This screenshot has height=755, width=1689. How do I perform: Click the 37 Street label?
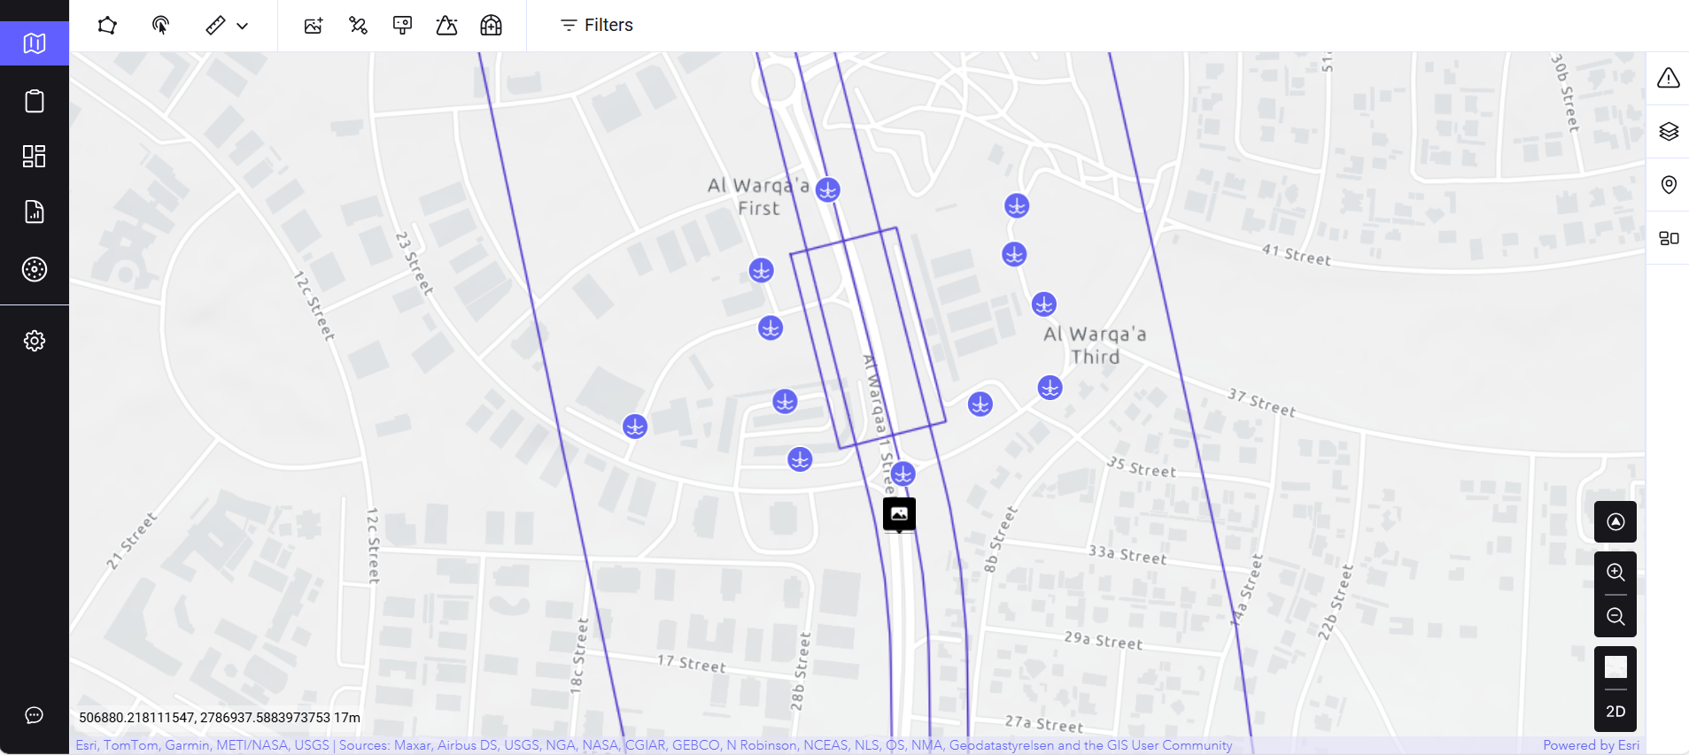coord(1261,403)
